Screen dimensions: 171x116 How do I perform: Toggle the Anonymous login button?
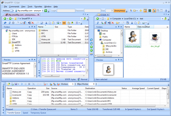(x=119, y=11)
